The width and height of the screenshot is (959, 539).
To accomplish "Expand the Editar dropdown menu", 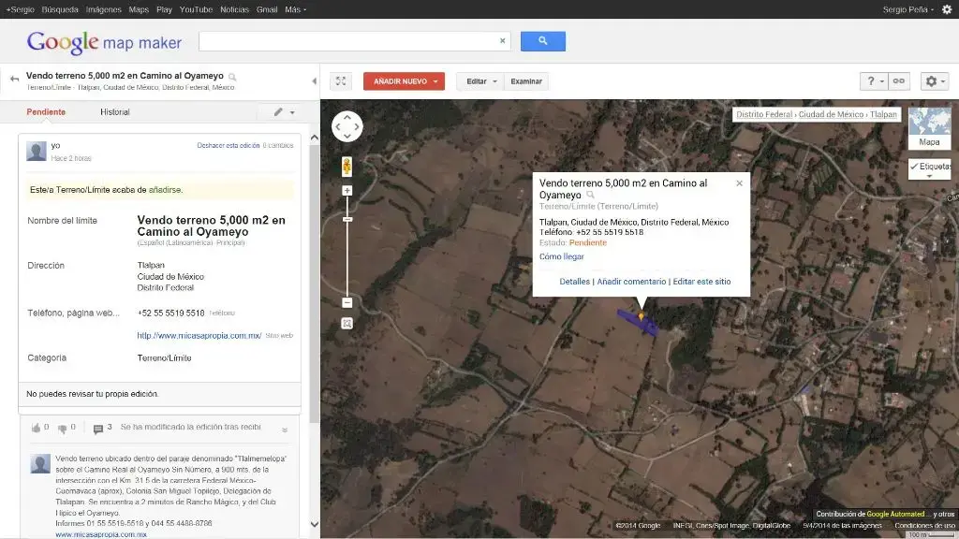I will (x=480, y=81).
